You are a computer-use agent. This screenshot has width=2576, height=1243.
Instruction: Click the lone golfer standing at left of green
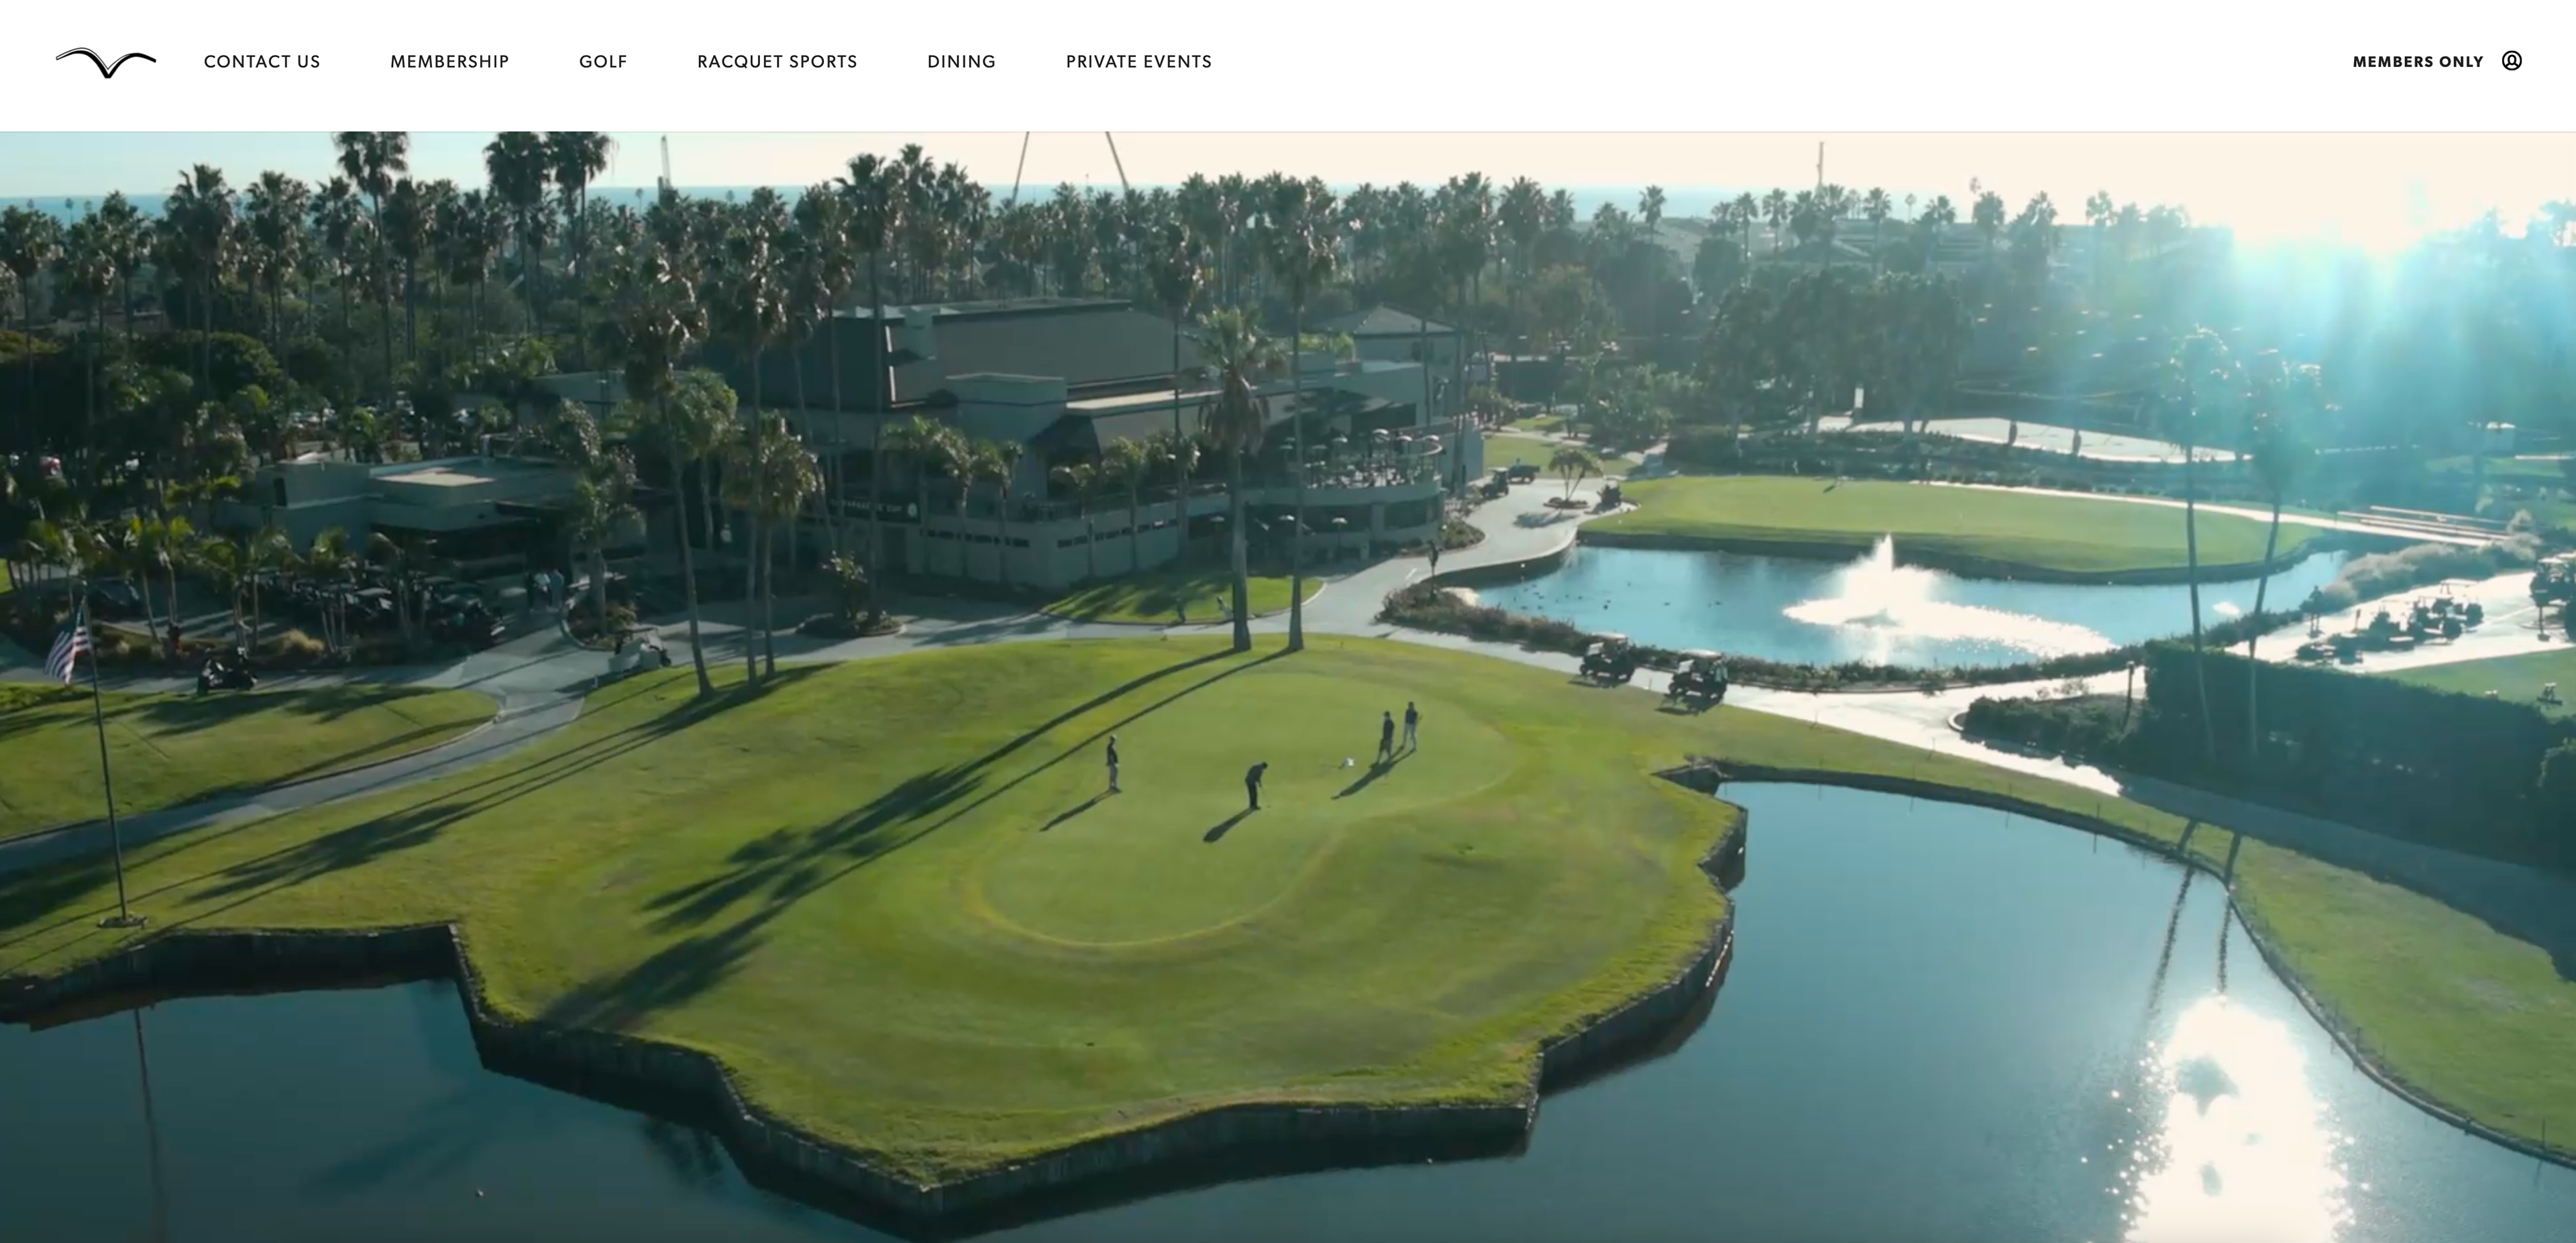(x=1112, y=763)
